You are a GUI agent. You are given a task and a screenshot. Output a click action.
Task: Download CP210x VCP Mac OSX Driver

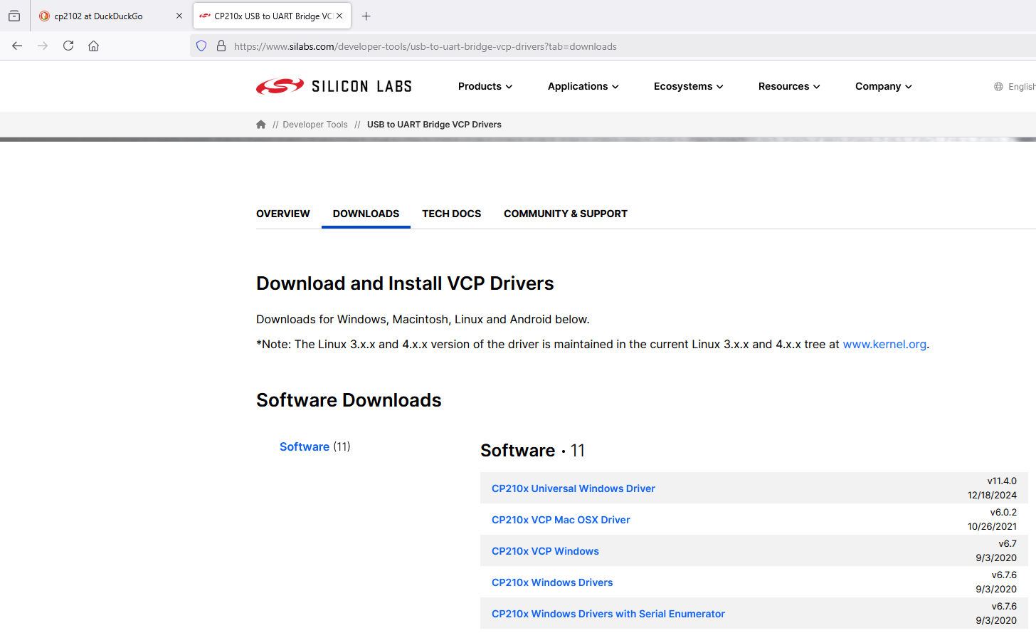pos(561,520)
